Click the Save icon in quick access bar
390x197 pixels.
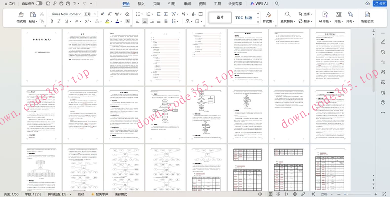[48, 4]
